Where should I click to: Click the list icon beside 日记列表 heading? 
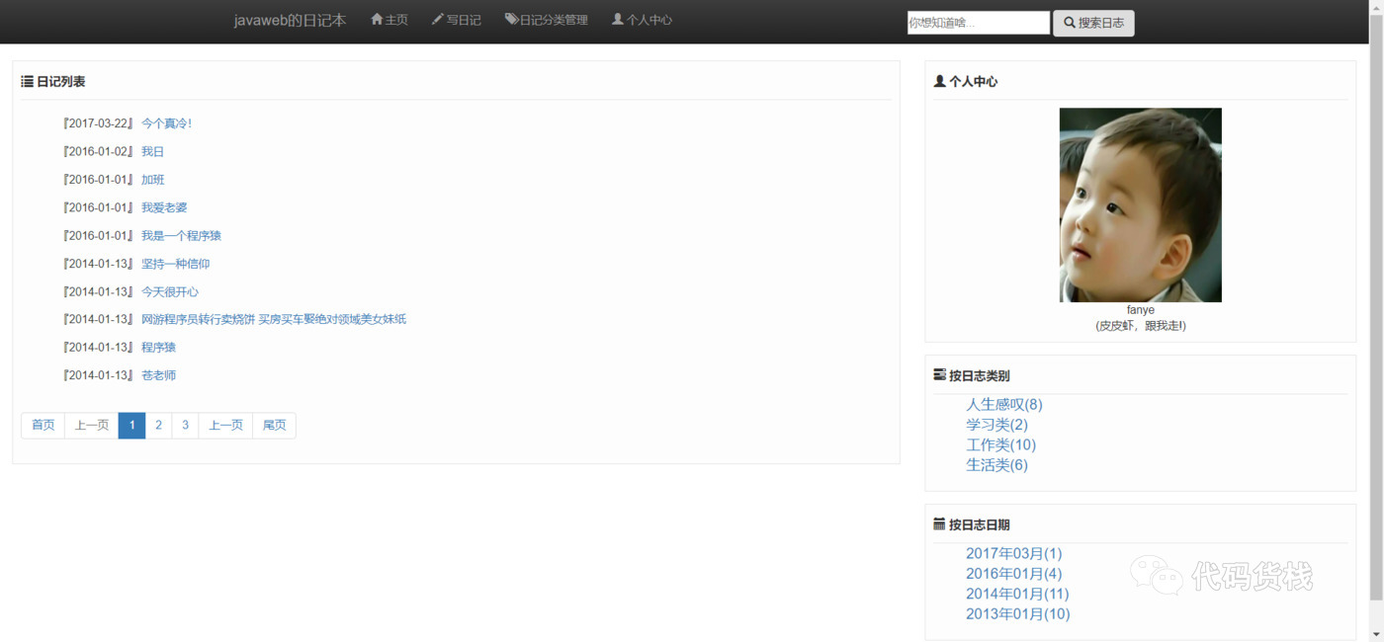(x=28, y=81)
